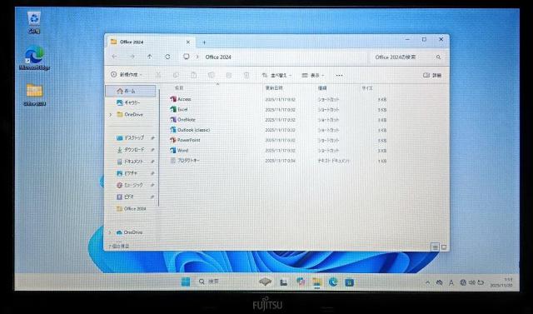Sort by the 名前 column header
The image size is (533, 314).
179,88
